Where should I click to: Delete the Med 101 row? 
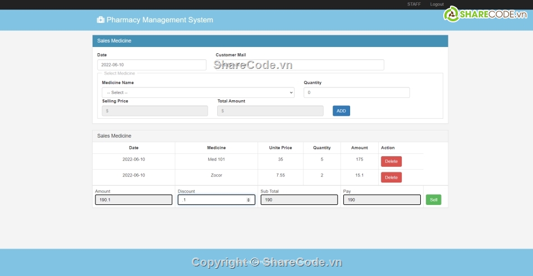point(391,161)
